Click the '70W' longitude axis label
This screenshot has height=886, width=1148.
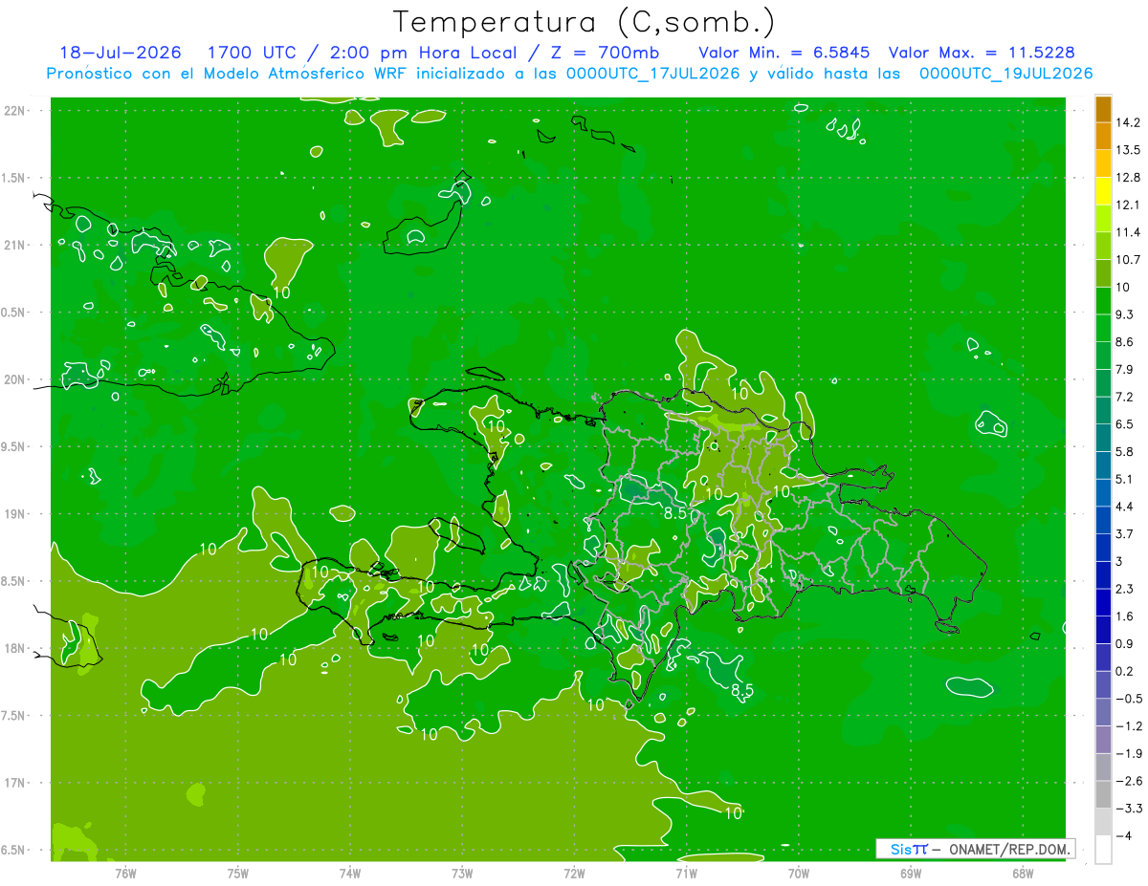pyautogui.click(x=799, y=874)
